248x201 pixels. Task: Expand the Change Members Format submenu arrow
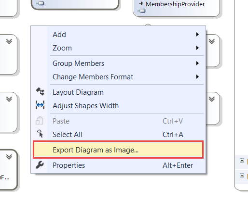pyautogui.click(x=197, y=77)
